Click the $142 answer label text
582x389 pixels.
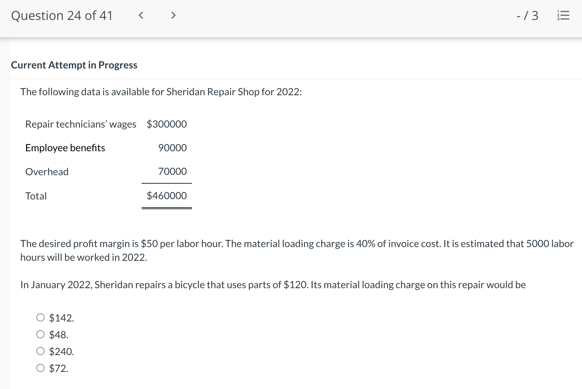point(61,318)
